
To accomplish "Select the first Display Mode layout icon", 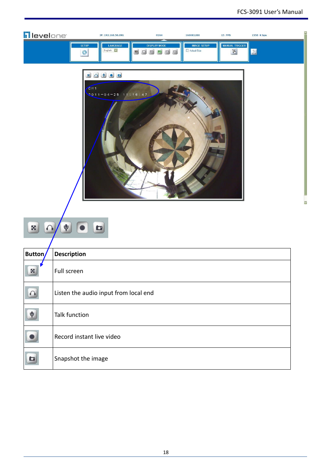I will [136, 52].
